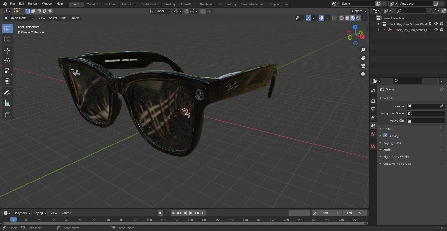
Task: Select the Rotate tool
Action: [x=7, y=61]
